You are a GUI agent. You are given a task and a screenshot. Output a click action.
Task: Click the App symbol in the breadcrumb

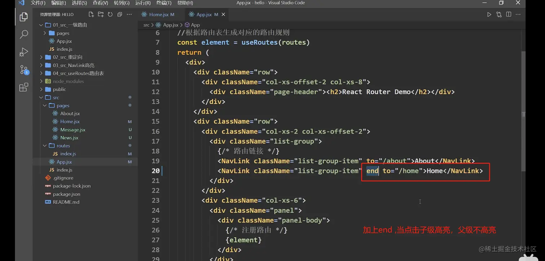[x=195, y=25]
